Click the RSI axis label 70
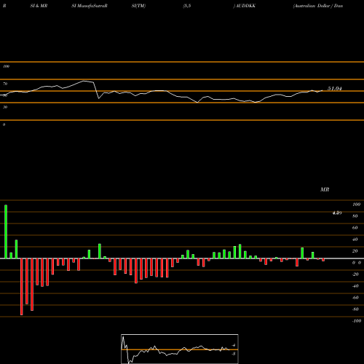Screen dimensions: 364x364 pos(5,84)
